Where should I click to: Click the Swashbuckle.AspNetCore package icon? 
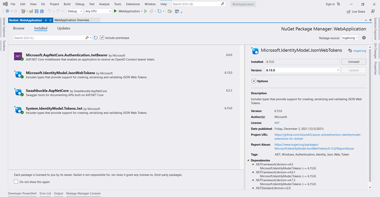pos(18,92)
